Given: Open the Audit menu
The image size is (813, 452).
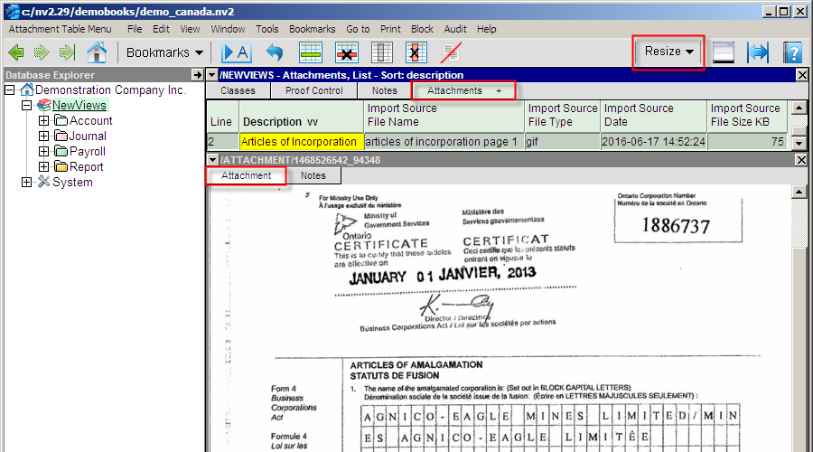Looking at the screenshot, I should click(x=456, y=29).
